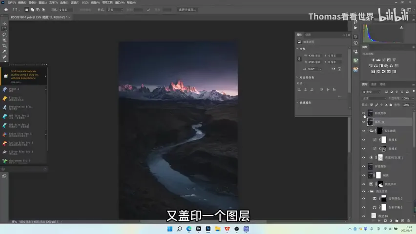
Task: Choose Intersect with Selection mode icon
Action: (43, 10)
